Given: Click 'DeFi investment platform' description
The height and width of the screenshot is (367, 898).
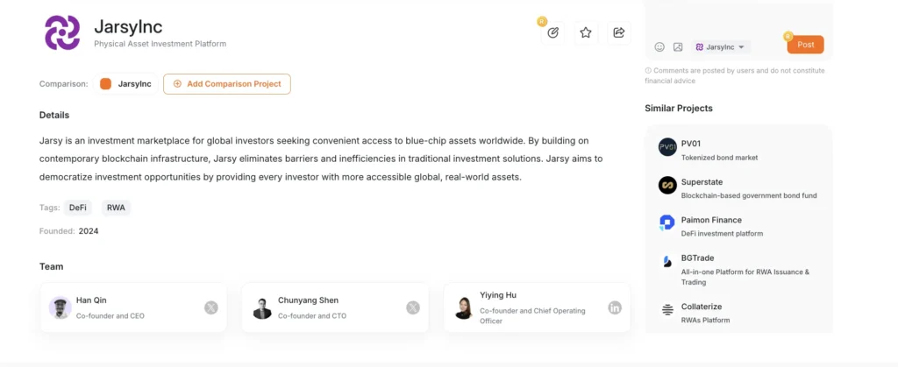Looking at the screenshot, I should point(723,233).
